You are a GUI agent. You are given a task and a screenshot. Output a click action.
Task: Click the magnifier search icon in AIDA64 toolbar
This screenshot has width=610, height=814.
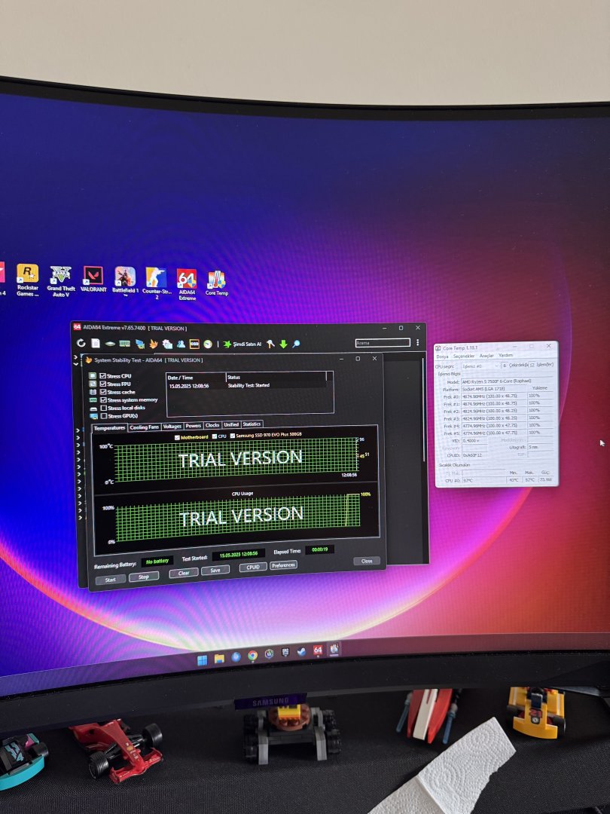click(x=296, y=344)
